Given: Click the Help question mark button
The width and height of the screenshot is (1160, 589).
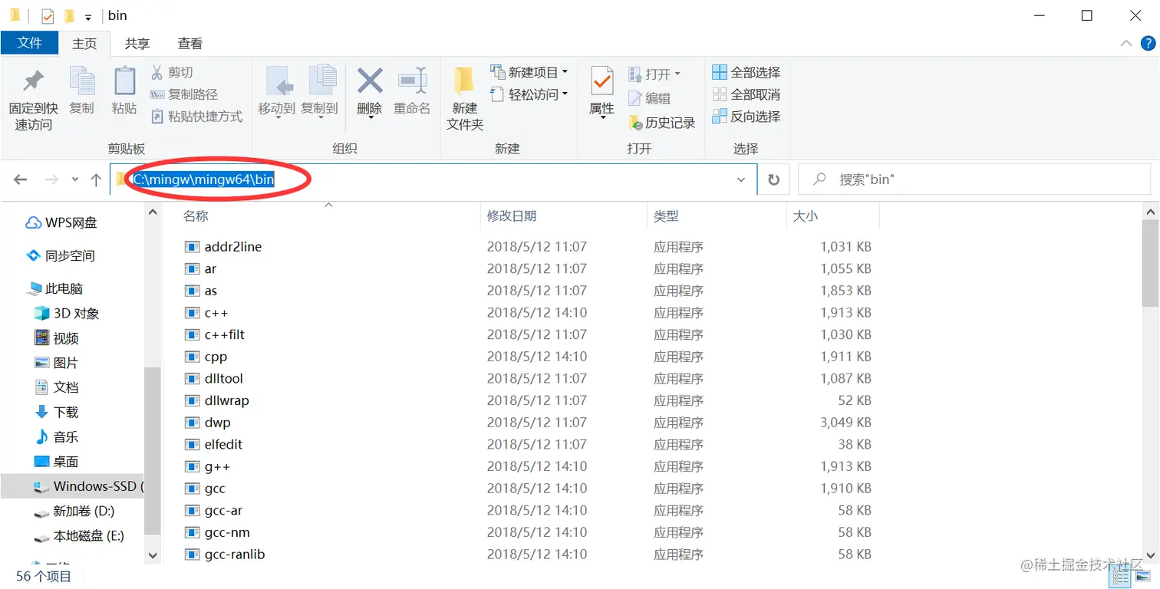Looking at the screenshot, I should pyautogui.click(x=1148, y=43).
